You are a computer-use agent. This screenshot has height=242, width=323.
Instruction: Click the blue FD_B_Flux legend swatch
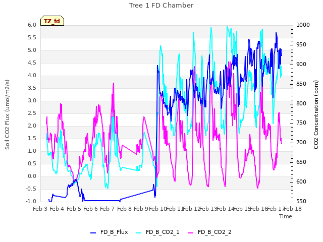pos(93,233)
